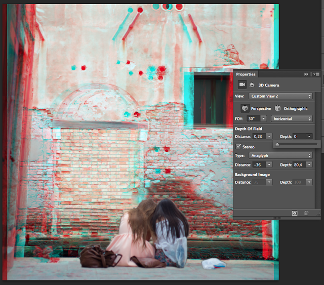Click the Render icon at panel bottom
Viewport: 324px width, 285px height.
coord(295,213)
